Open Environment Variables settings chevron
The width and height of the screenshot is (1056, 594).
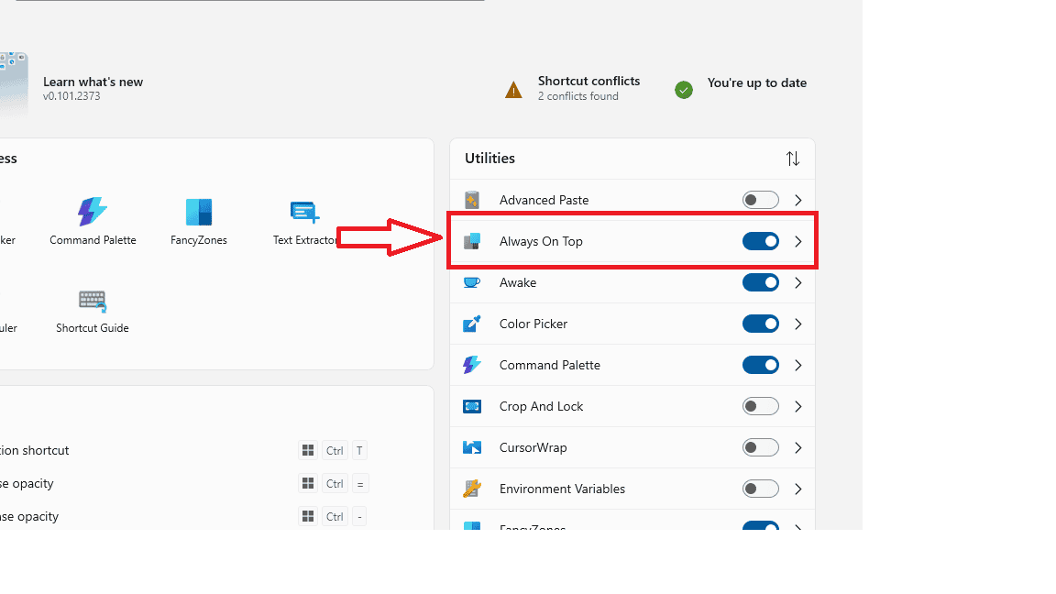coord(798,489)
